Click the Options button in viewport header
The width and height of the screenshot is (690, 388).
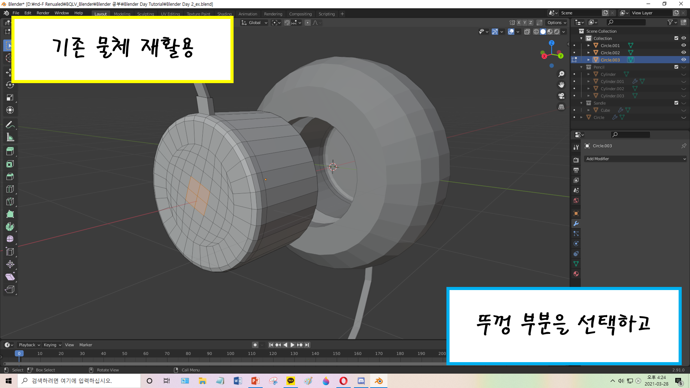click(x=556, y=23)
